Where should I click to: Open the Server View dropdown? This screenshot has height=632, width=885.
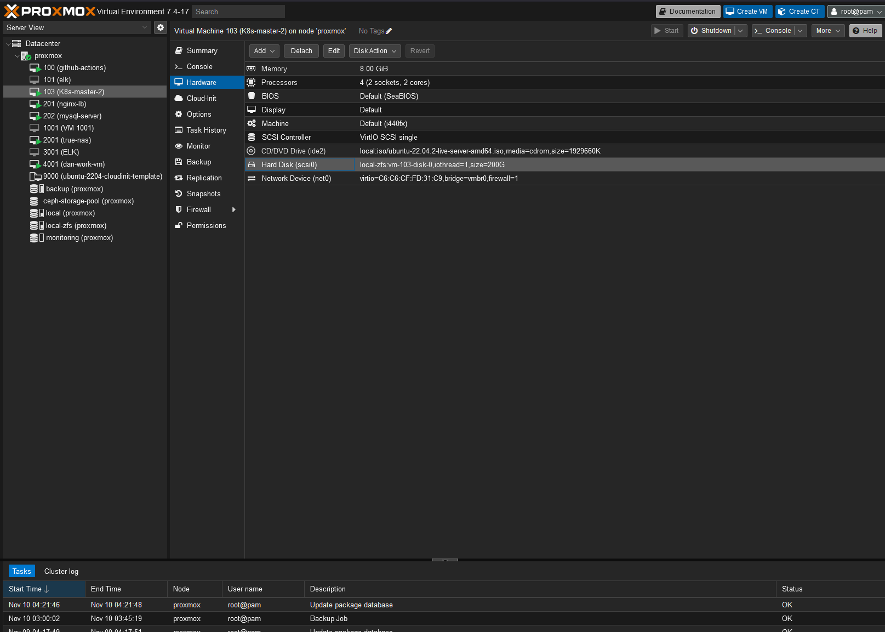(x=77, y=27)
